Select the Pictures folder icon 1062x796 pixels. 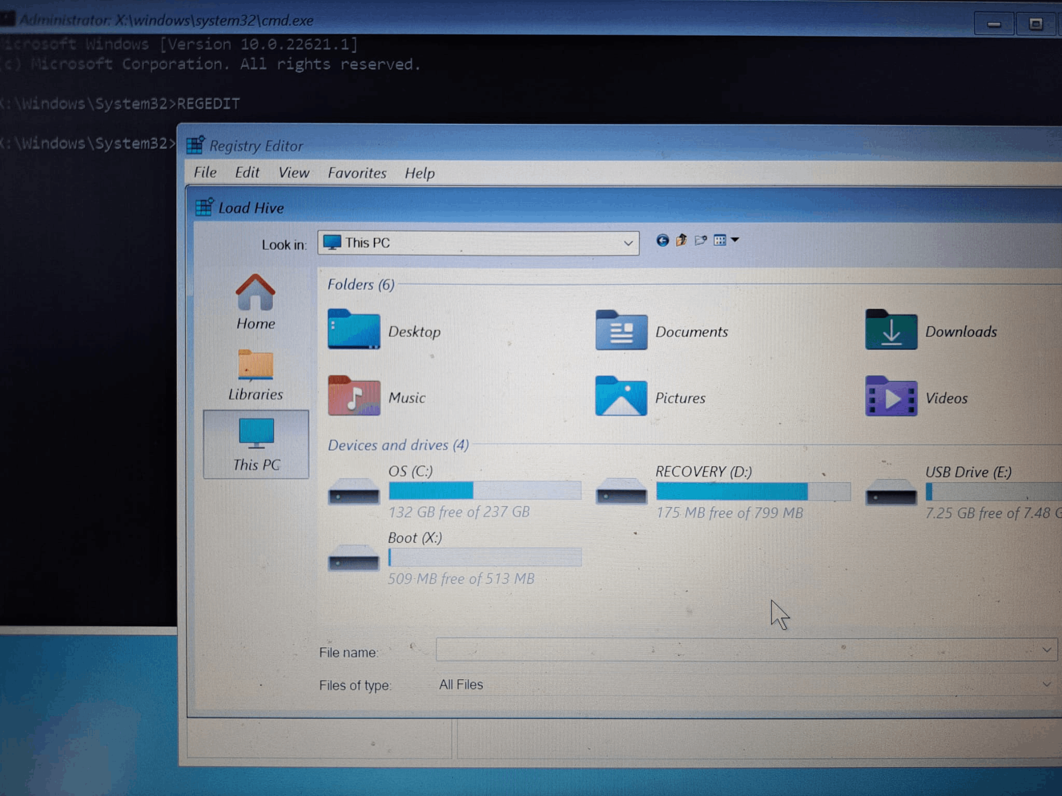pos(621,396)
